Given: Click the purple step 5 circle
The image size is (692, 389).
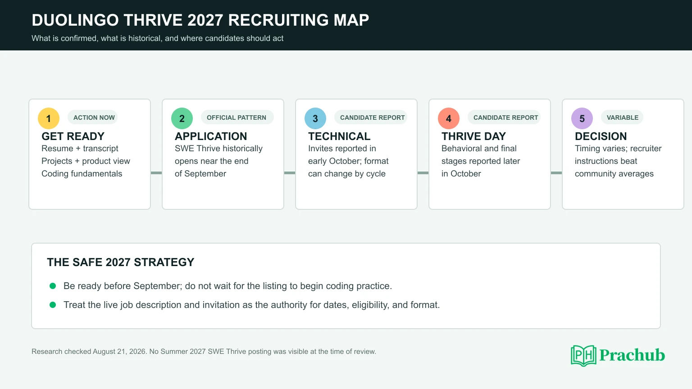Looking at the screenshot, I should point(582,118).
